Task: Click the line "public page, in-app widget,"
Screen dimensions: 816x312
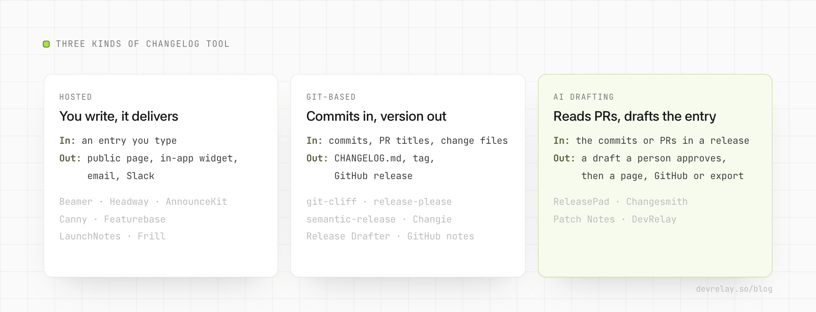Action: tap(163, 158)
